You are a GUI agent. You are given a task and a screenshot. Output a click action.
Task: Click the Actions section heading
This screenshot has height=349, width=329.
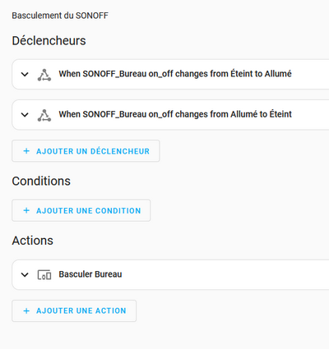click(x=32, y=241)
